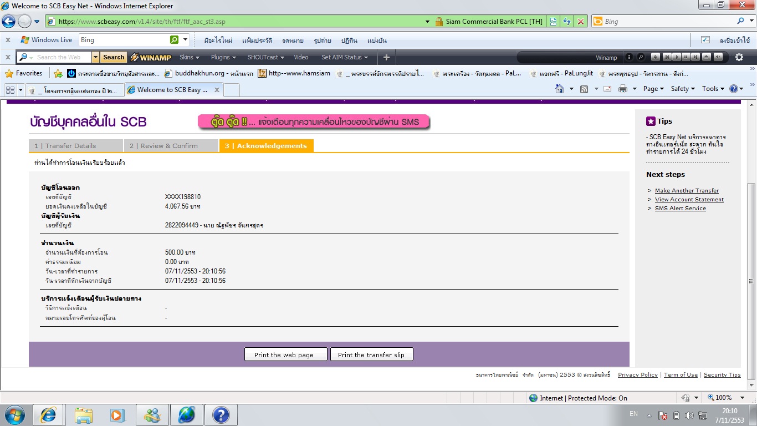Click the browser Back arrow button
The width and height of the screenshot is (757, 426).
(x=9, y=22)
